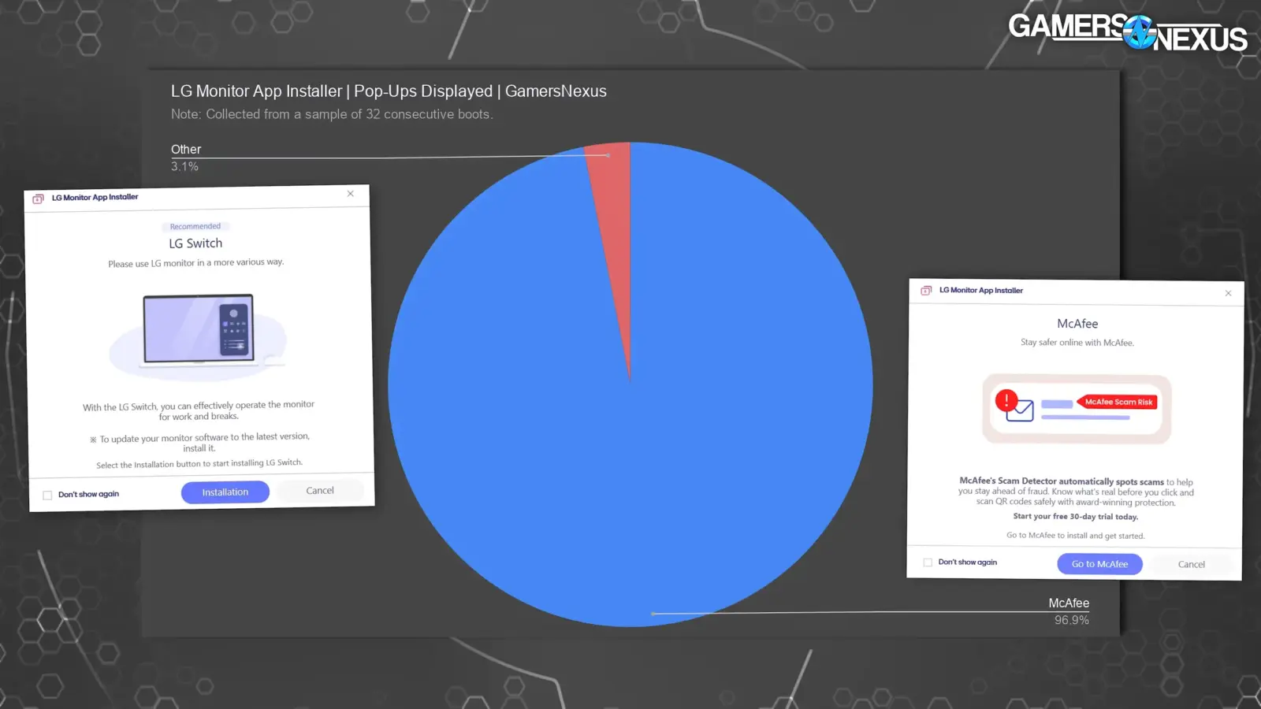Click the '3.1%' value label
The width and height of the screenshot is (1261, 709).
pos(184,166)
